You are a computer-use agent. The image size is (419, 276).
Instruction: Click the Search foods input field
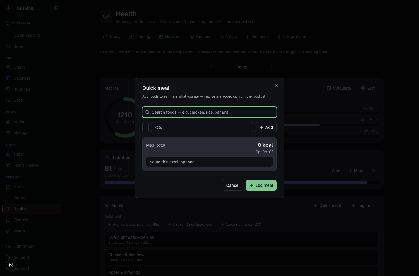210,112
